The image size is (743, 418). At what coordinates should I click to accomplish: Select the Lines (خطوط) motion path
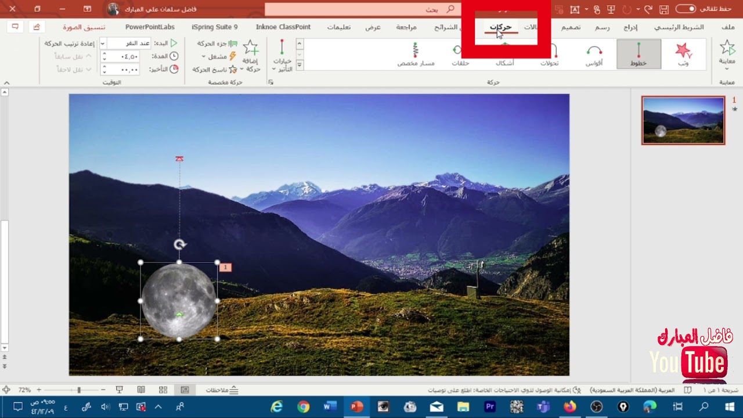pos(639,54)
